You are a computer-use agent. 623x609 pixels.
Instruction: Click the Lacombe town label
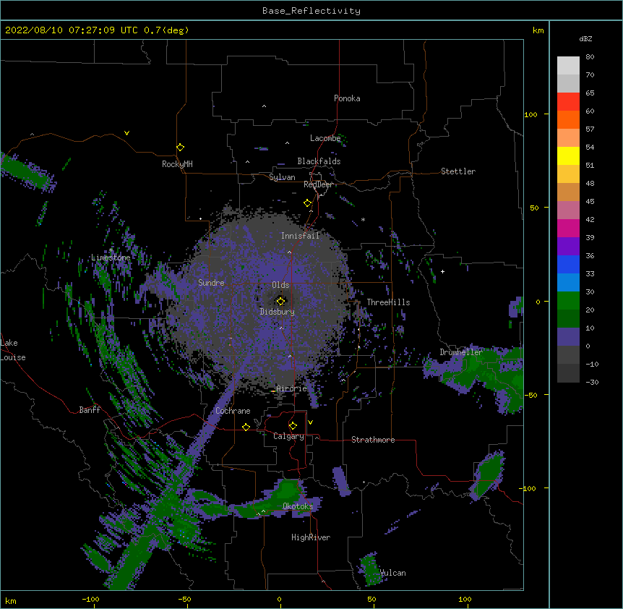pyautogui.click(x=325, y=138)
